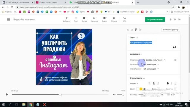Click the color help question icon
Screen dimensions: 190x107
point(144,89)
